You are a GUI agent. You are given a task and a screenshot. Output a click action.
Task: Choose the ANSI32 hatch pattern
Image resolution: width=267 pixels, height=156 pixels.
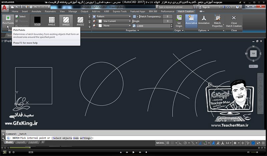pyautogui.click(x=80, y=21)
